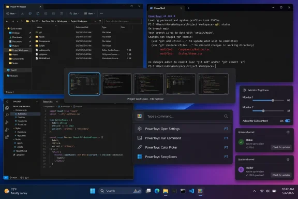Launch PowerToys FancyZones from command list
The image size is (298, 199).
(183, 157)
